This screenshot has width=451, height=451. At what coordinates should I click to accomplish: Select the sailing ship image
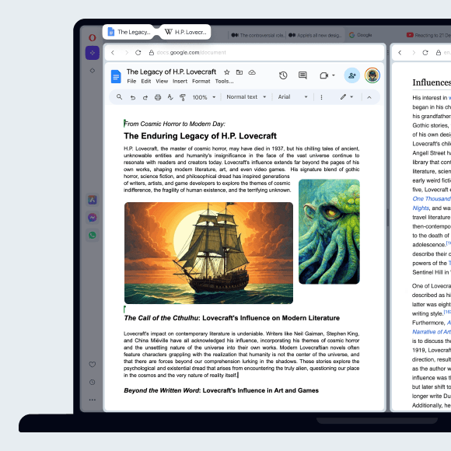(x=208, y=253)
